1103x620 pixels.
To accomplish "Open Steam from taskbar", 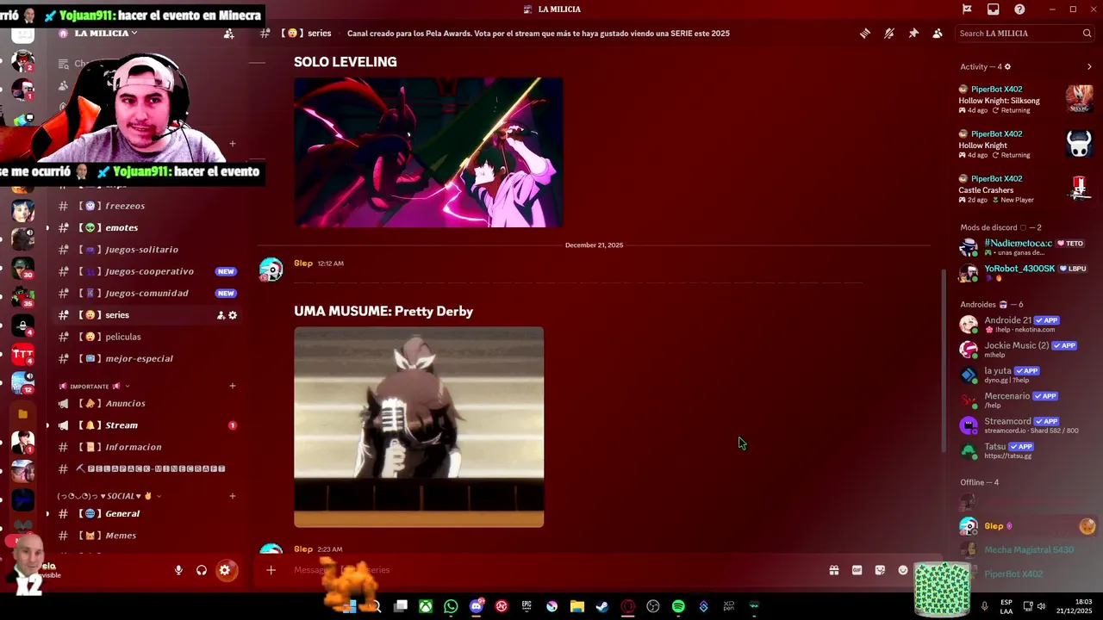I will tap(602, 606).
